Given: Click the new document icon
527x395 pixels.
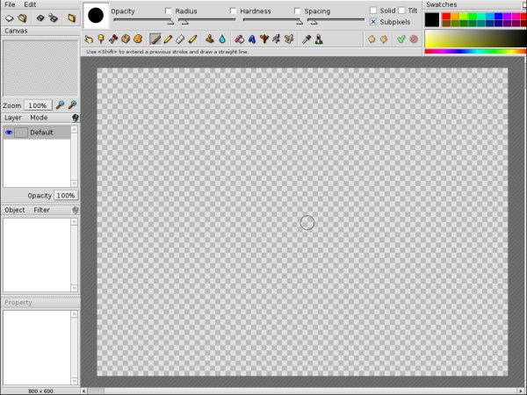Looking at the screenshot, I should pyautogui.click(x=10, y=18).
